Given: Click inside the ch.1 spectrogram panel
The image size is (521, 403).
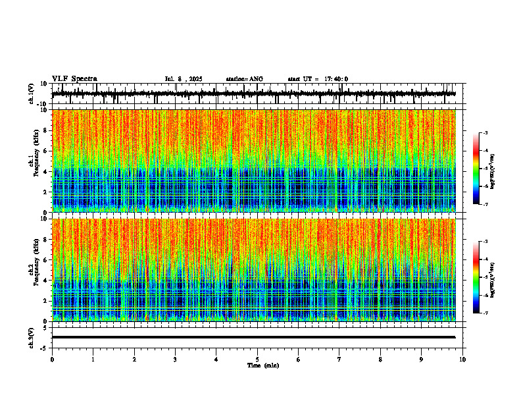Looking at the screenshot, I should (254, 161).
